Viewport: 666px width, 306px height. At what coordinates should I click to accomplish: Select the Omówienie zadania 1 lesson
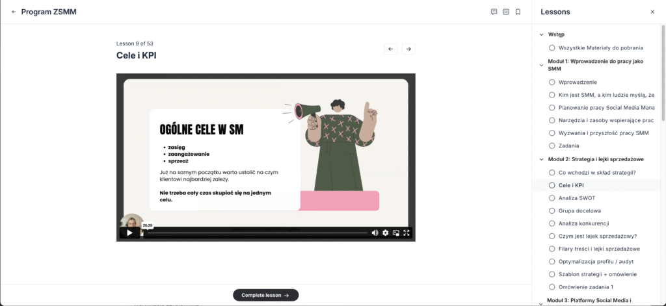coord(585,287)
